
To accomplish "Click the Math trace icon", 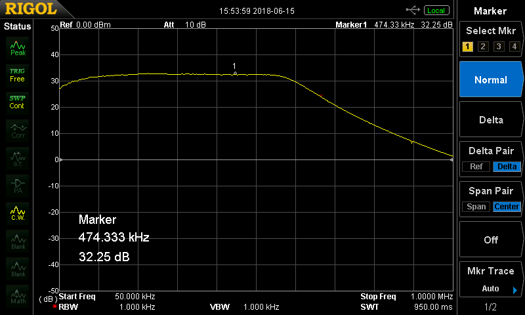I will pyautogui.click(x=18, y=296).
